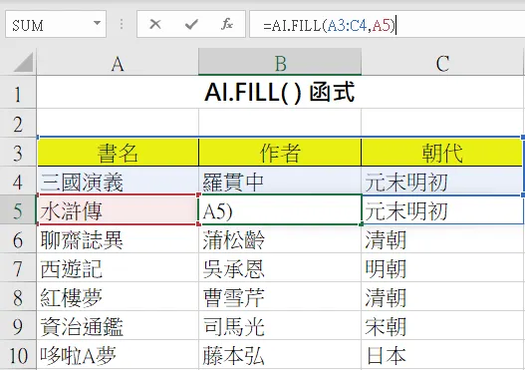Screen dimensions: 525x370
Task: Open Insert Function fx dialog
Action: click(227, 24)
